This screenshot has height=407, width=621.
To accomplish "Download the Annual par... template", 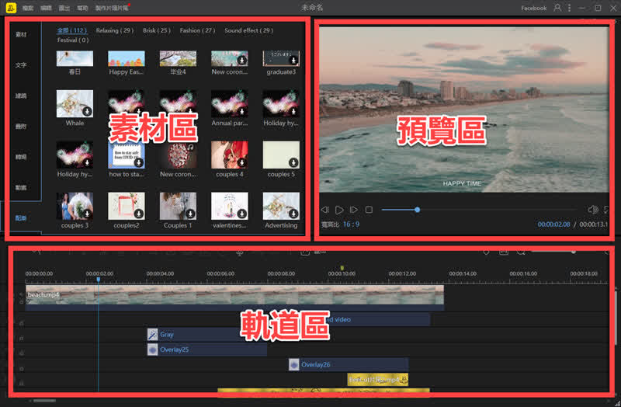I will point(242,111).
